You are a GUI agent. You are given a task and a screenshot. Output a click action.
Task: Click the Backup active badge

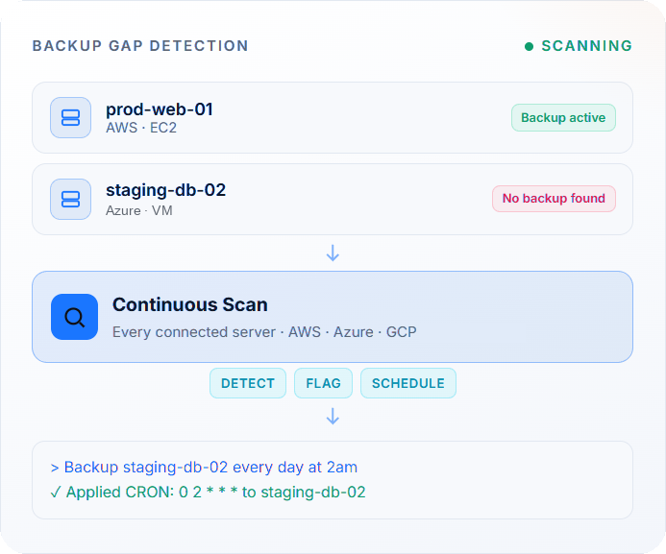[563, 117]
